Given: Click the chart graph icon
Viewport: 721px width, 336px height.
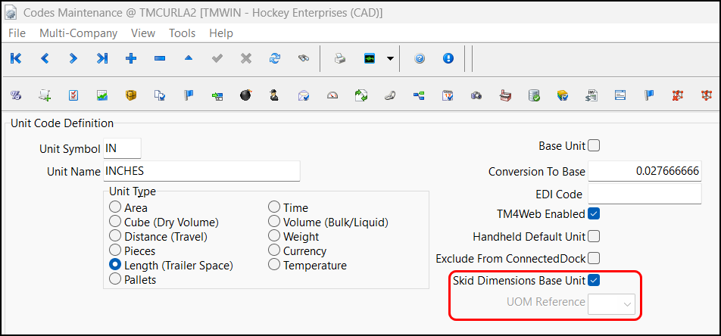Looking at the screenshot, I should click(102, 95).
